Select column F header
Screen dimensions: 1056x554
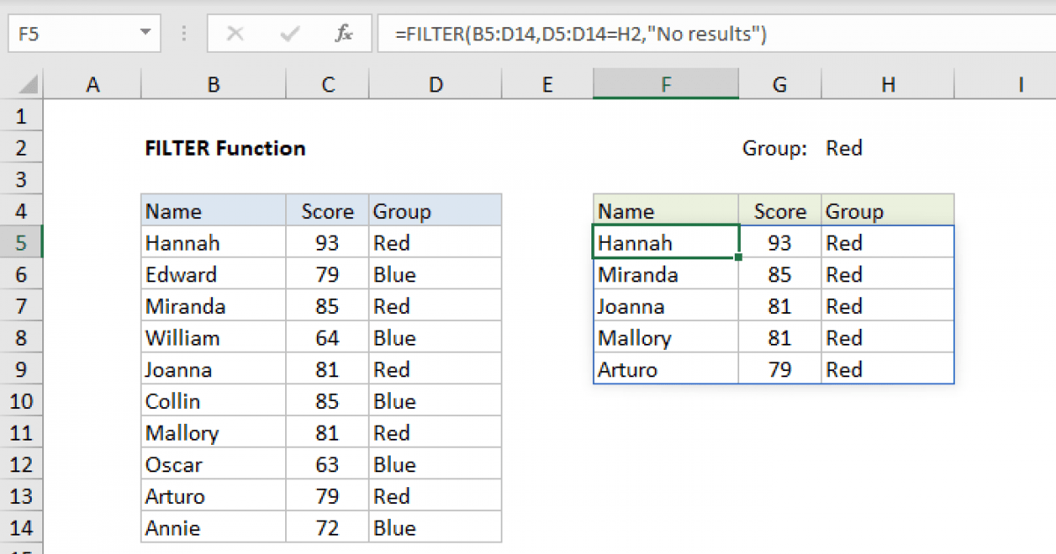[666, 84]
